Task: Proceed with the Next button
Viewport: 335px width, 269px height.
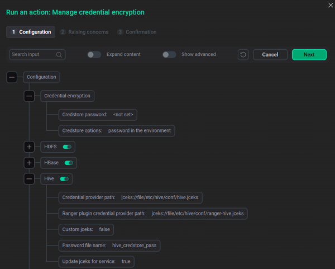Action: coord(309,55)
